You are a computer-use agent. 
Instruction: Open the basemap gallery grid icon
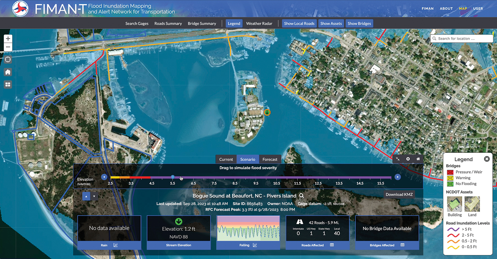(x=8, y=84)
